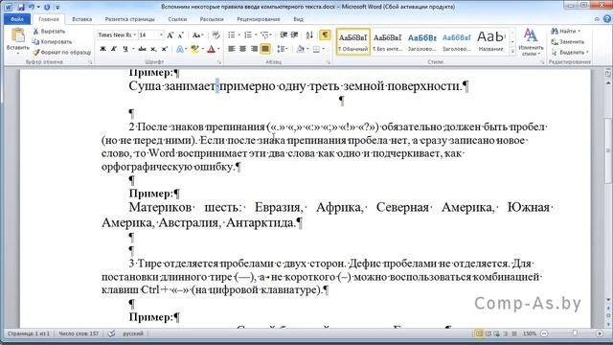Expand the styles gallery More arrow
613x345 pixels.
(x=512, y=51)
